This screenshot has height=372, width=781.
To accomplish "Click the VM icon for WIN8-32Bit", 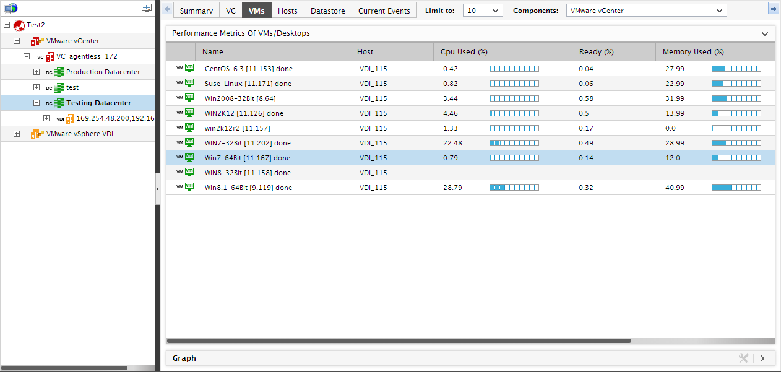I will [x=190, y=172].
